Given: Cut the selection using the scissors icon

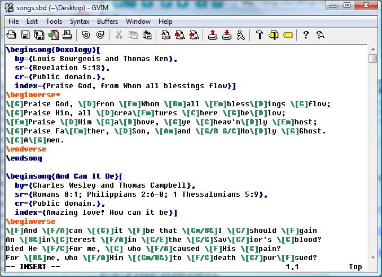Looking at the screenshot, I should 119,35.
